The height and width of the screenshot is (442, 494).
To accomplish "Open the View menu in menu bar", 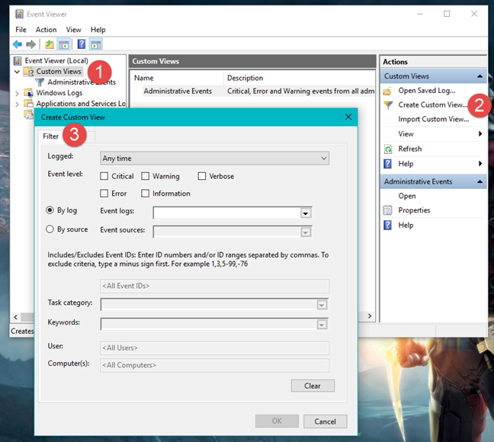I will tap(73, 30).
